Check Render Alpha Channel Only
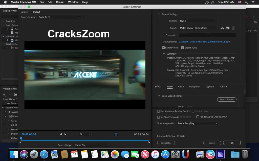 pyautogui.click(x=198, y=117)
